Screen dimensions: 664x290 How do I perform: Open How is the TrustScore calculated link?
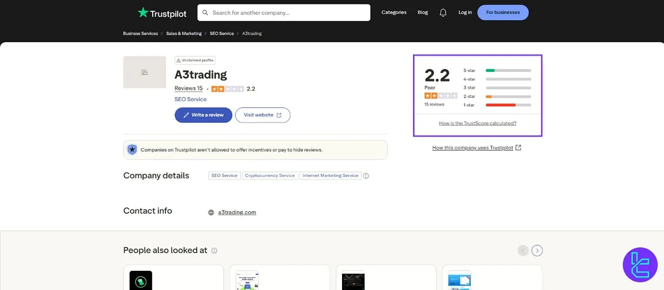(477, 123)
